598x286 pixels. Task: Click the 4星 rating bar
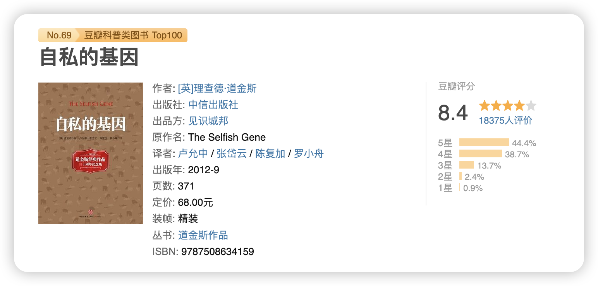(481, 154)
